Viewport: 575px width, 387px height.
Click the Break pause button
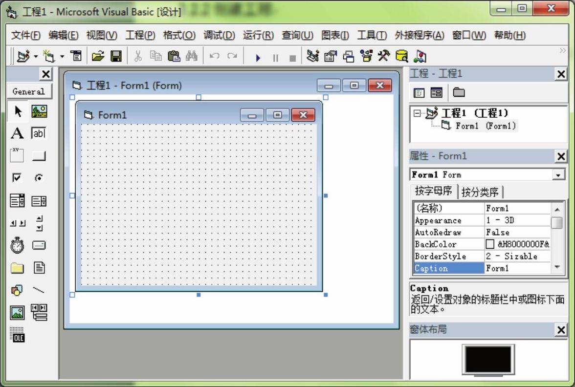click(x=275, y=58)
